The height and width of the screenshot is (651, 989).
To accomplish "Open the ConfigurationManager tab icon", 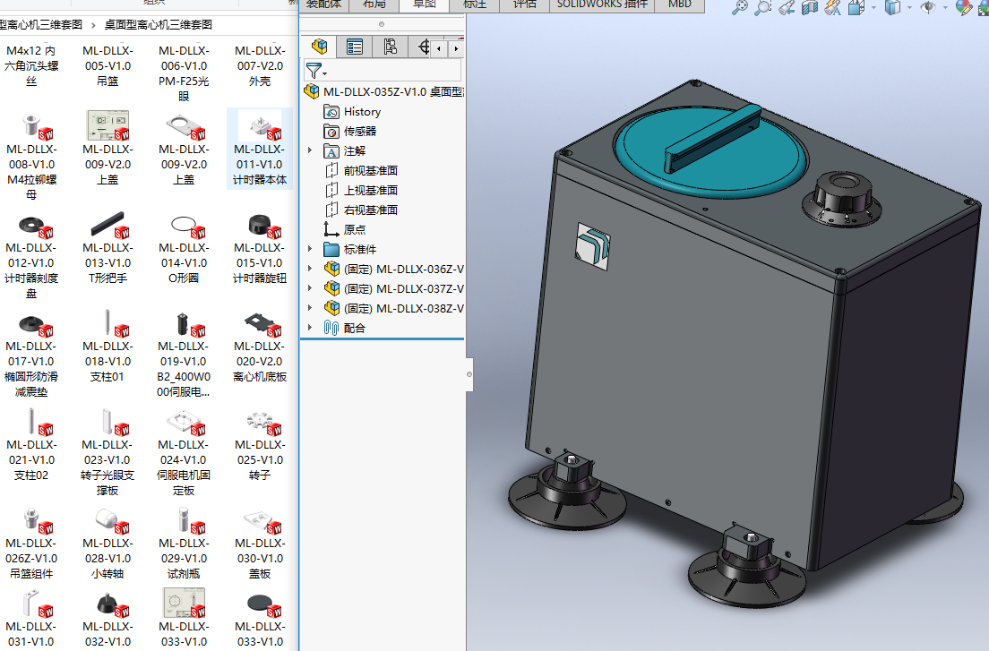I will (390, 47).
